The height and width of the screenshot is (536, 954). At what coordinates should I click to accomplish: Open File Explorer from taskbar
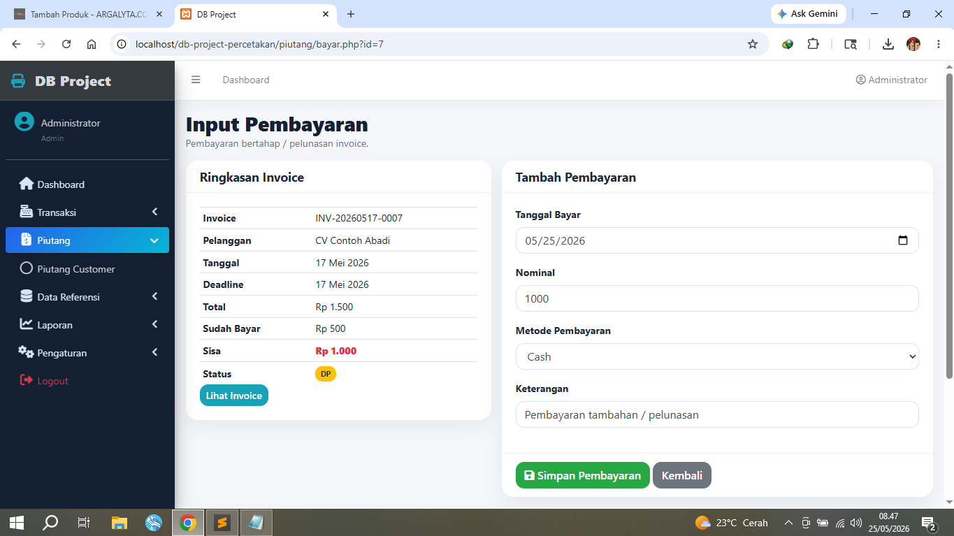click(x=120, y=522)
